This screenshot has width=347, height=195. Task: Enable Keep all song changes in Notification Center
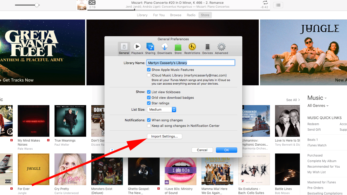click(x=149, y=126)
